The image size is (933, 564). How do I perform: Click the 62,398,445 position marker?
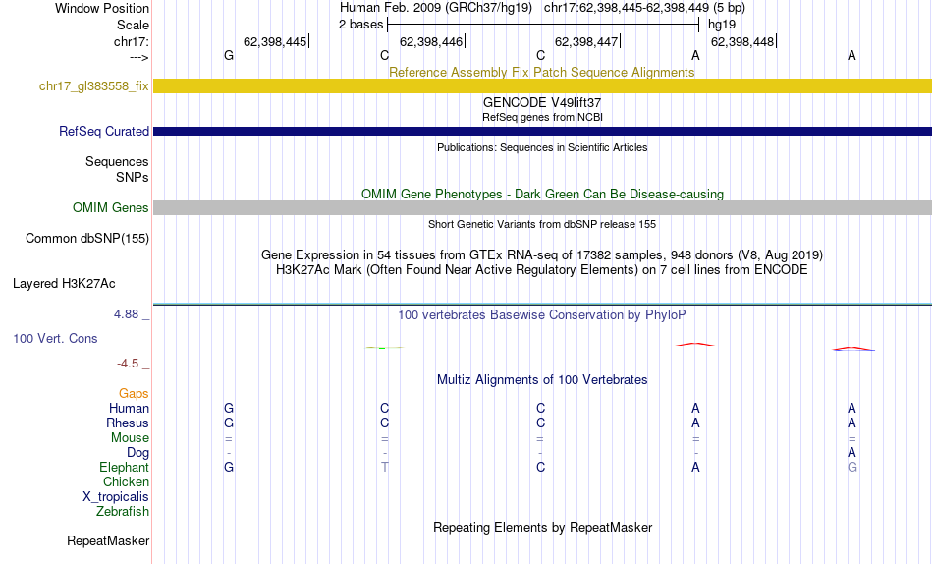click(276, 41)
